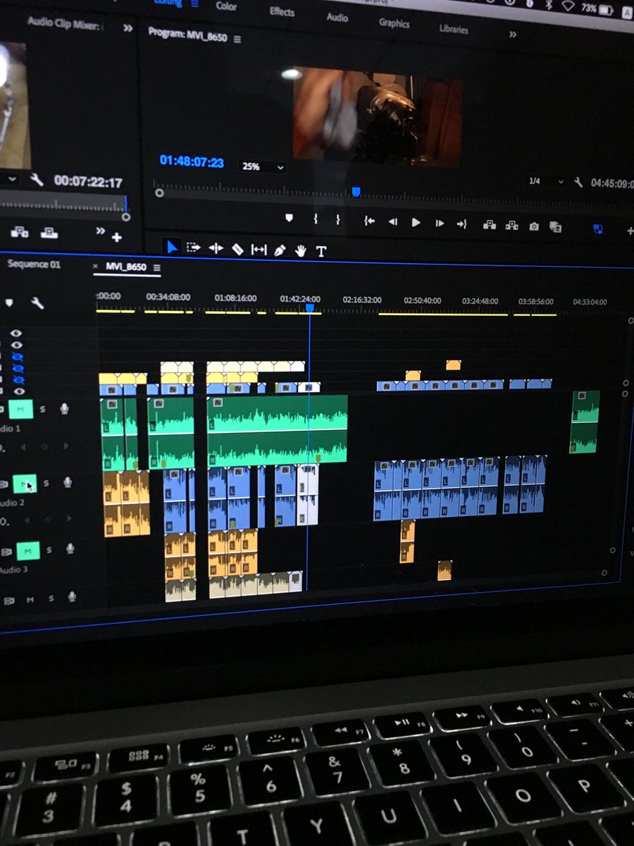Go to Out point in Program monitor
Screen dimensions: 634x846
(461, 224)
